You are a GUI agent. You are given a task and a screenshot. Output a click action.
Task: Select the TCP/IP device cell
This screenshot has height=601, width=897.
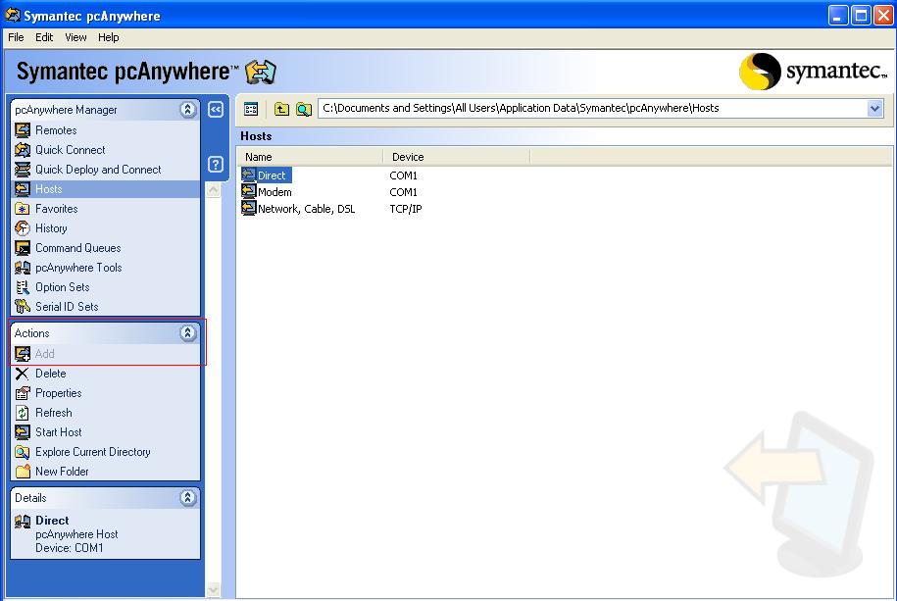(x=406, y=209)
